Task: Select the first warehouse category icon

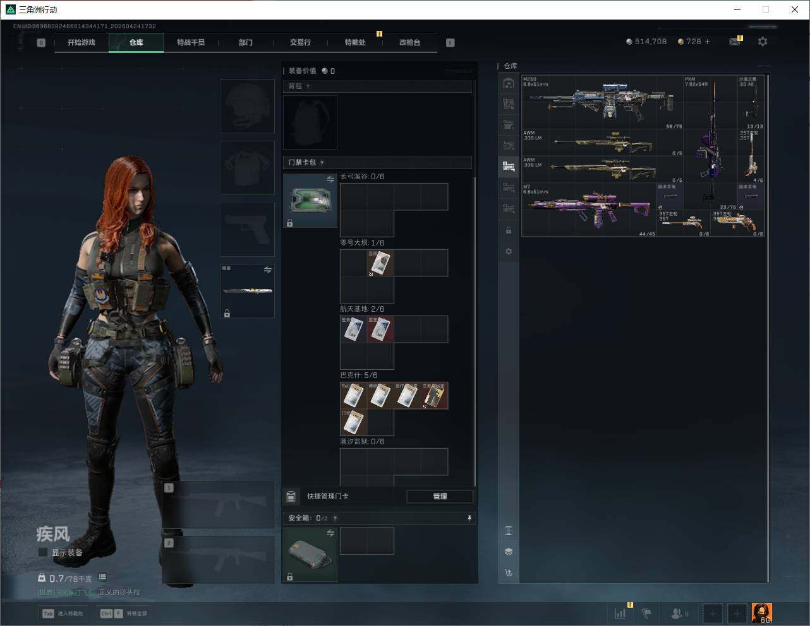Action: coord(509,83)
